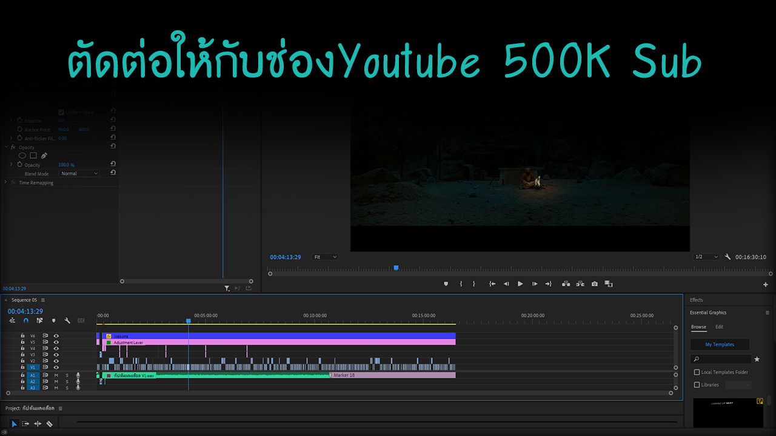Open the Project panel menu
776x436 pixels.
61,409
